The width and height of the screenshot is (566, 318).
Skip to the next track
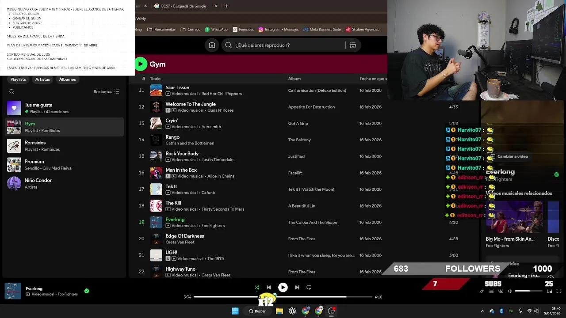pos(297,288)
